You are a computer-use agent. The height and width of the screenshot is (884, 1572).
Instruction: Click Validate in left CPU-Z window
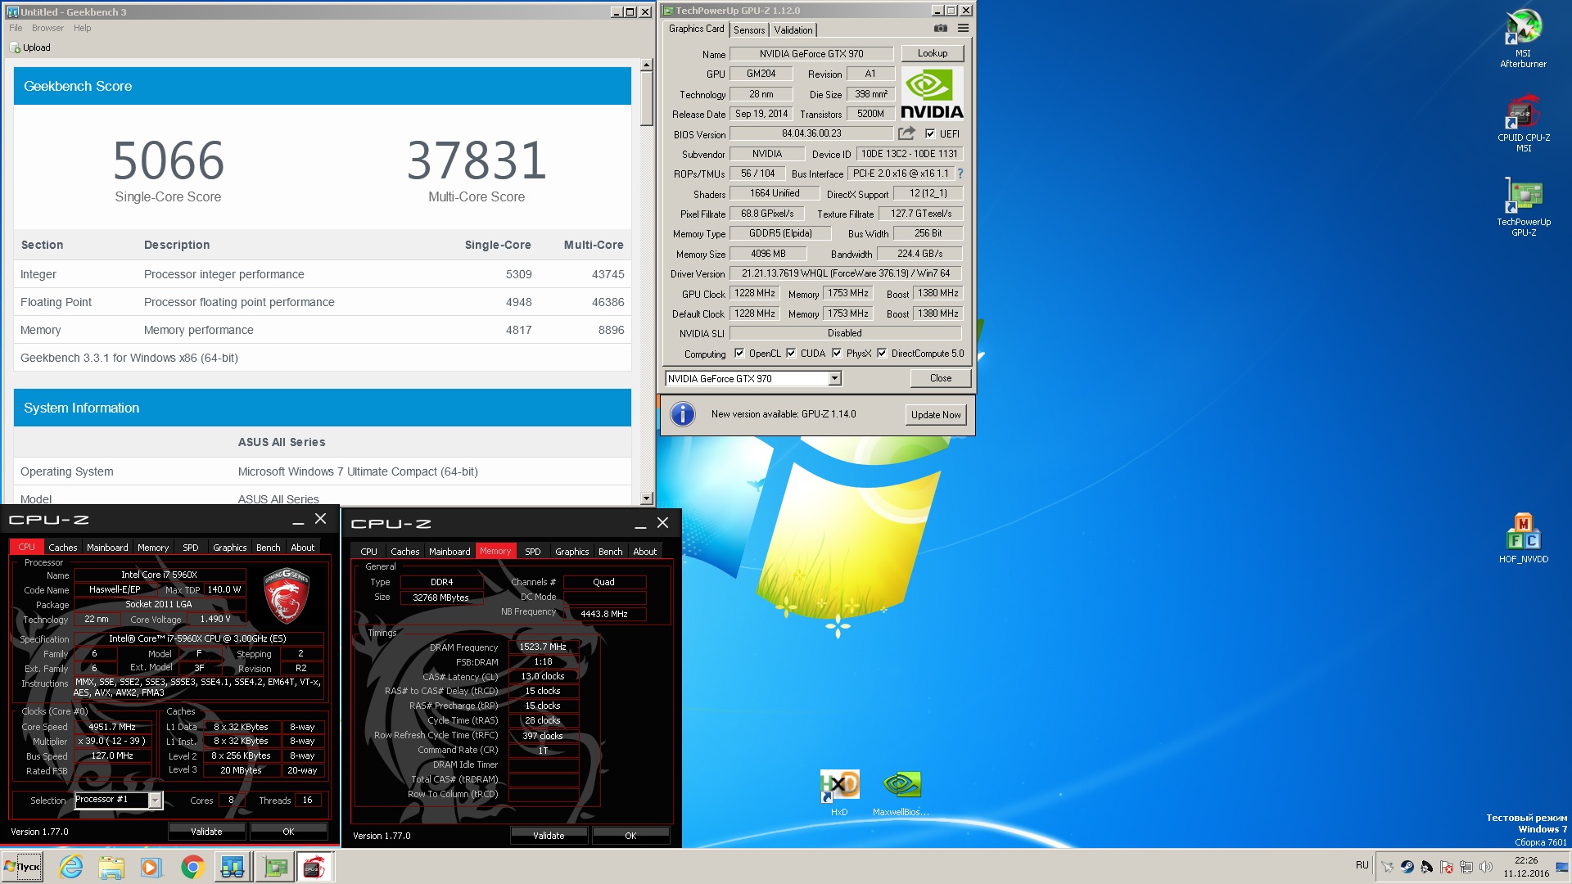pos(206,832)
